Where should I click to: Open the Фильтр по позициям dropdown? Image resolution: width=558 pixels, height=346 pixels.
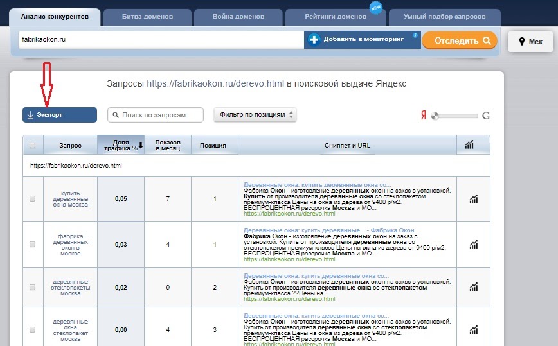(255, 115)
